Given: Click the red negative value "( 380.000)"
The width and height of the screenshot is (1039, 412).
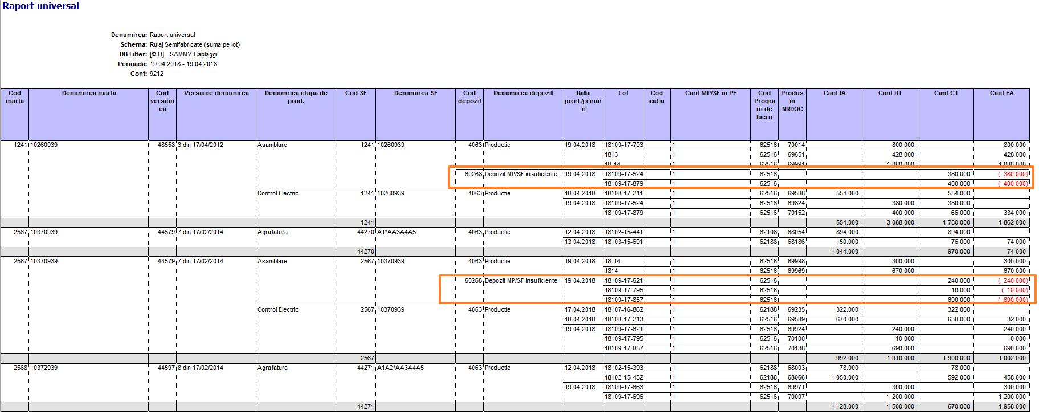Looking at the screenshot, I should (x=1013, y=174).
